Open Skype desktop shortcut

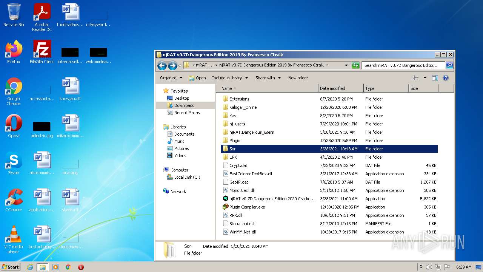click(x=14, y=163)
